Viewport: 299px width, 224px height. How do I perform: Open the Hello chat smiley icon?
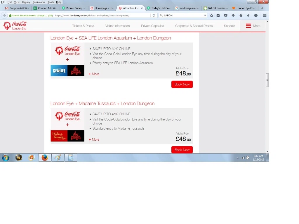pos(256,15)
